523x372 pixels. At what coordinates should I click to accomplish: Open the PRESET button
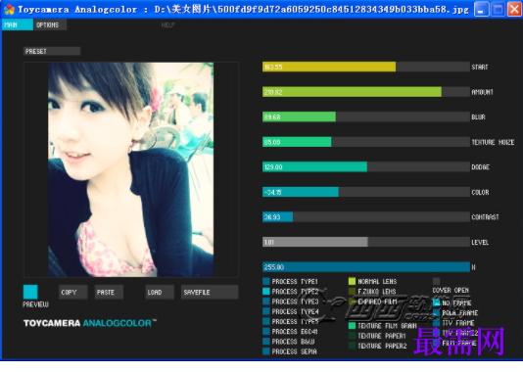click(x=52, y=51)
